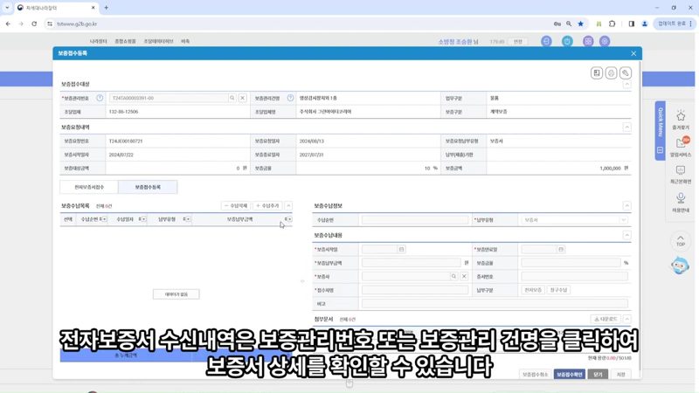Collapse the 보증수납내용 section

(626, 235)
